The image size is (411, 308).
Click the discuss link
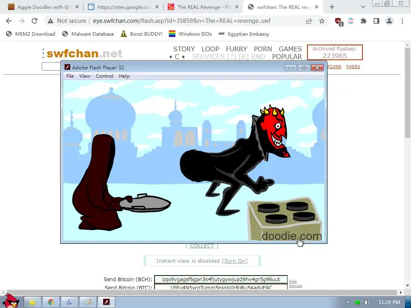click(295, 286)
